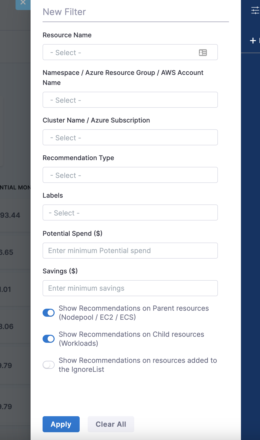Focus the minimum Potential spend field
This screenshot has width=260, height=440.
130,251
